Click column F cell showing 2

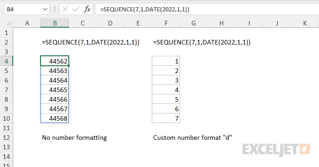coord(166,71)
